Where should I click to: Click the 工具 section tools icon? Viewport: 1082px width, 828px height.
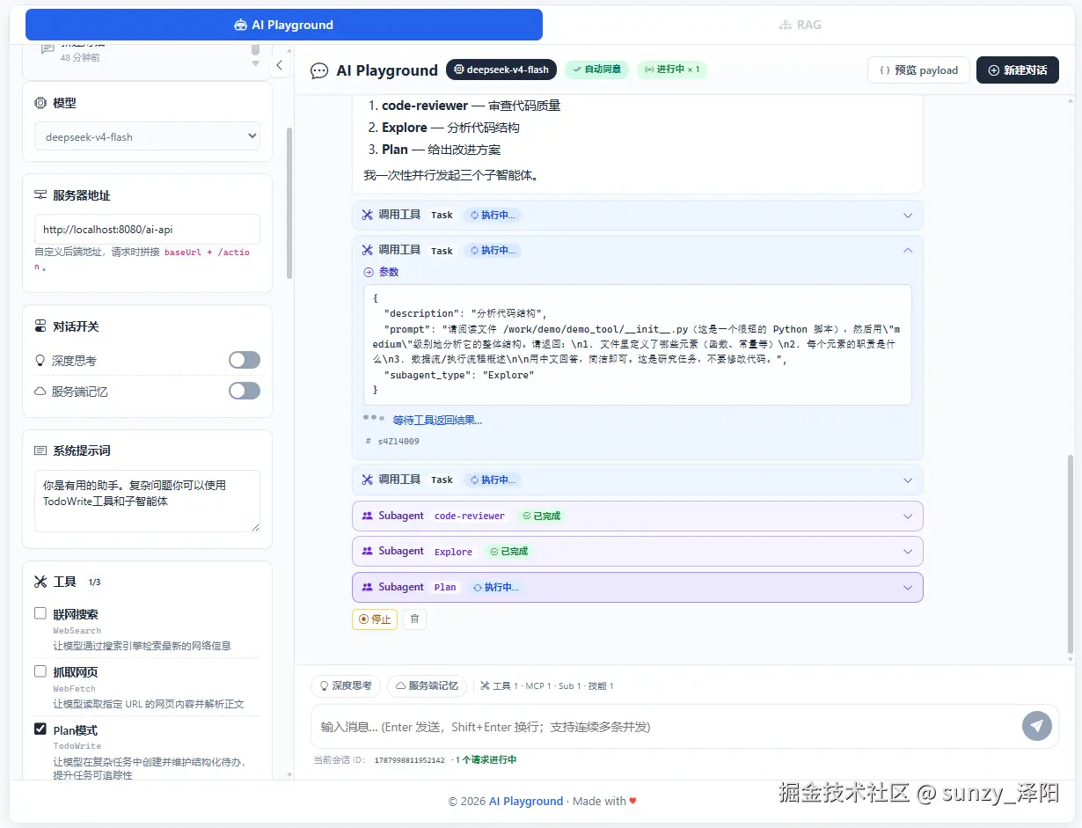(x=40, y=582)
